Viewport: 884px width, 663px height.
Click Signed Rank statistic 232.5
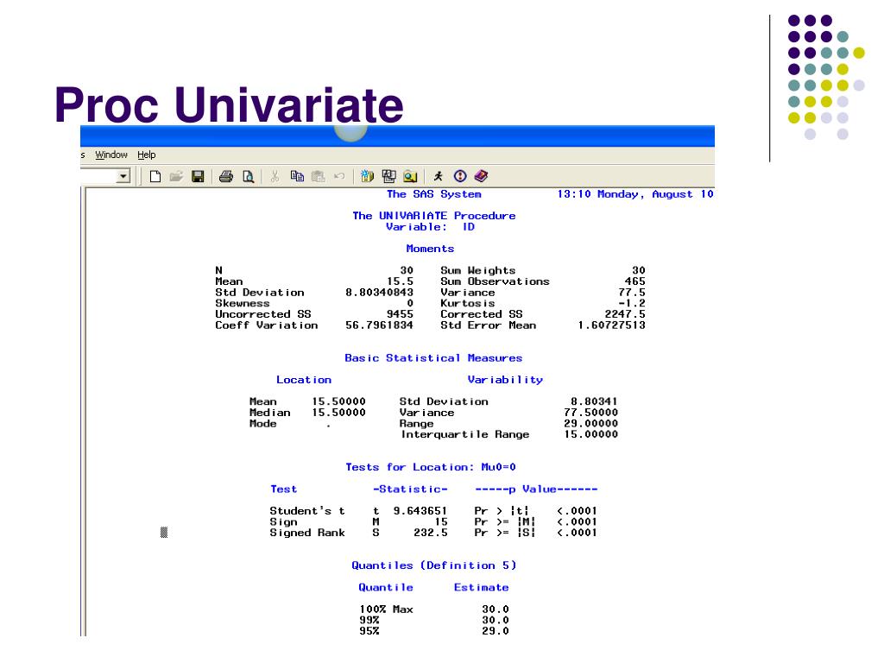click(x=431, y=533)
